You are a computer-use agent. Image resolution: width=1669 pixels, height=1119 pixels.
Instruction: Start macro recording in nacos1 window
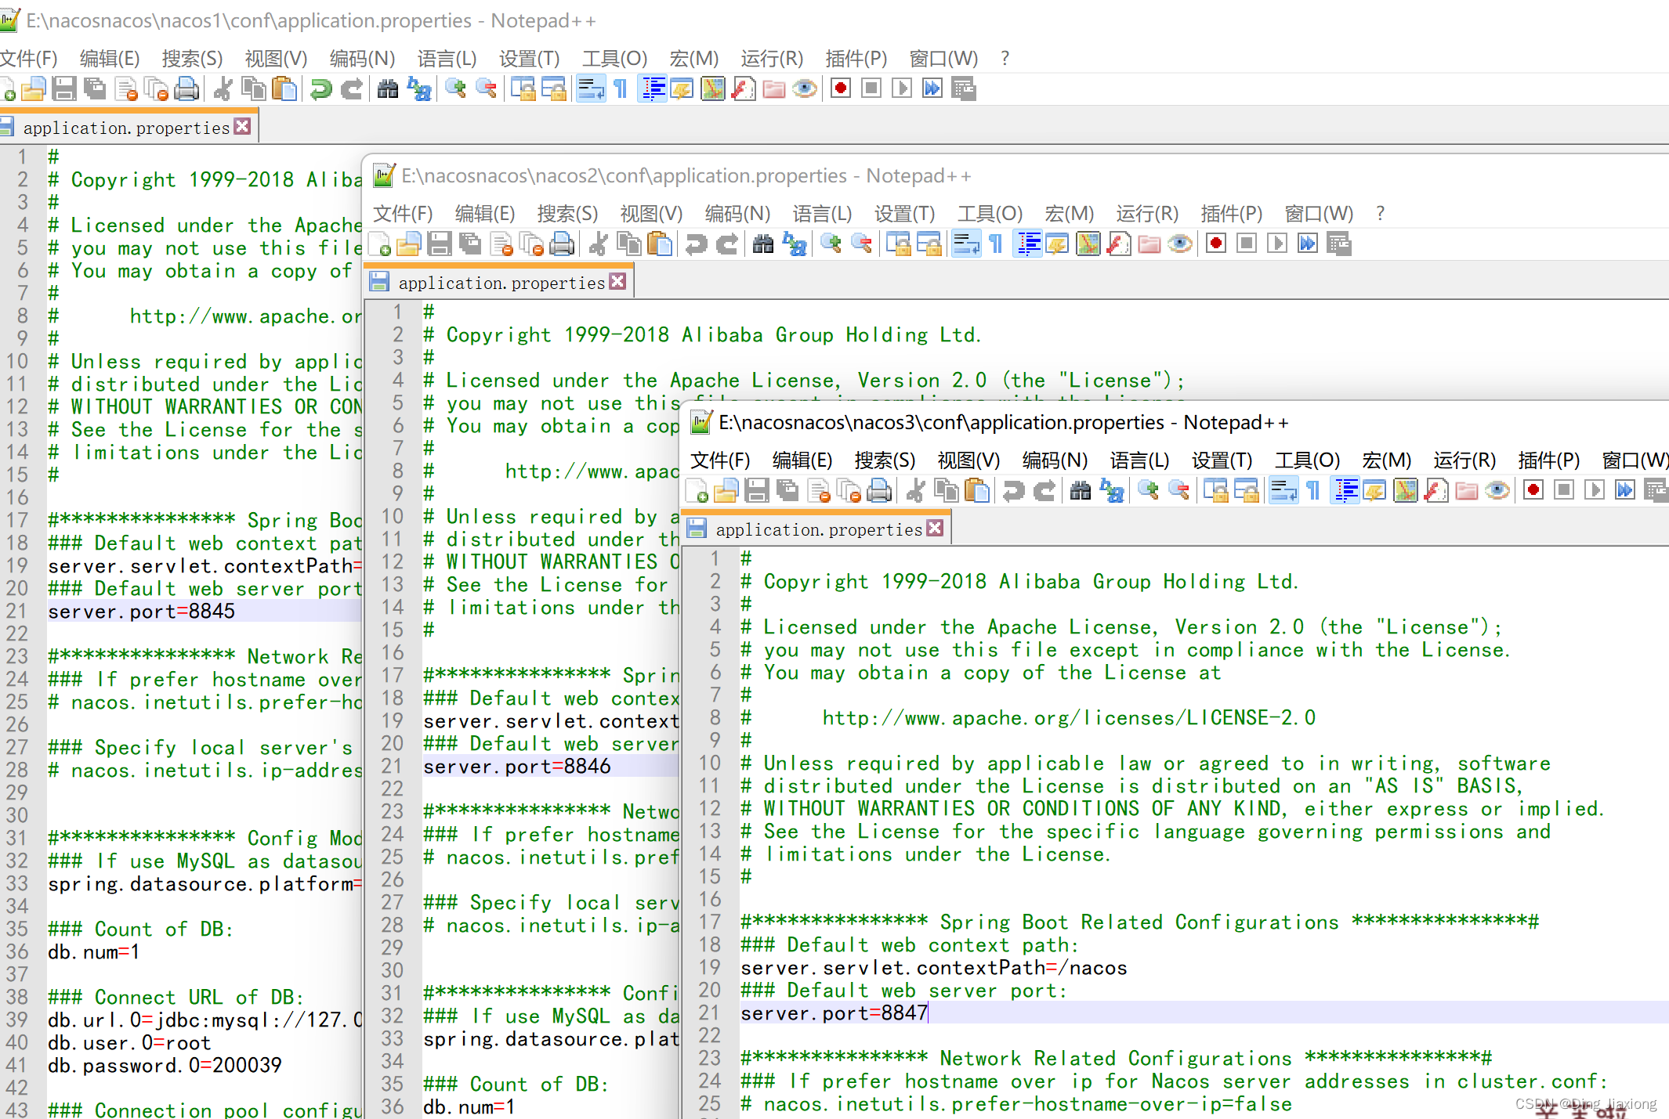[x=840, y=88]
